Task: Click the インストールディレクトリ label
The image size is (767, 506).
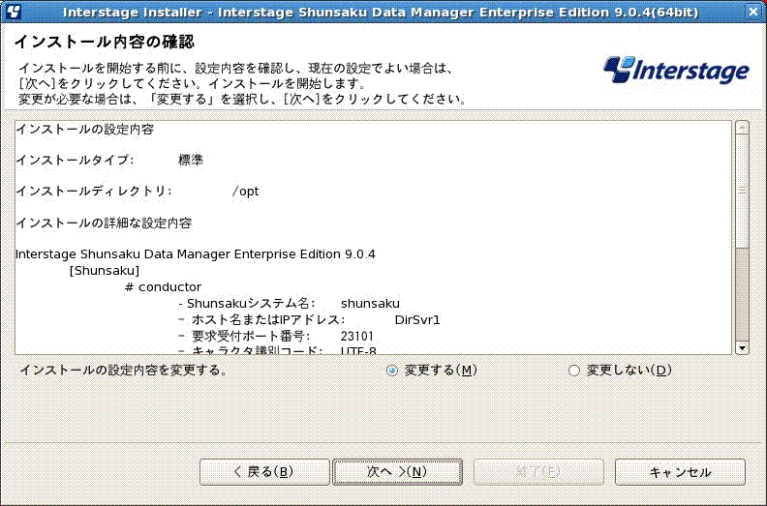Action: point(94,192)
